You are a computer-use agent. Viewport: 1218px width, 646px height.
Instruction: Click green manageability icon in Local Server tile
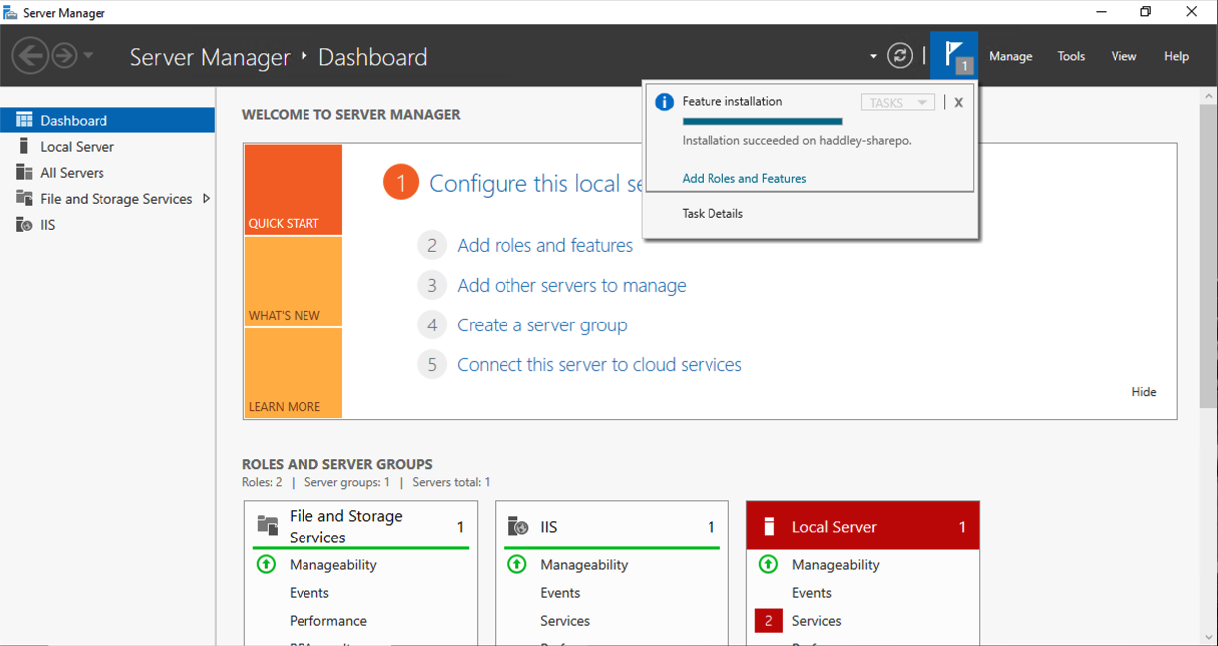coord(768,564)
